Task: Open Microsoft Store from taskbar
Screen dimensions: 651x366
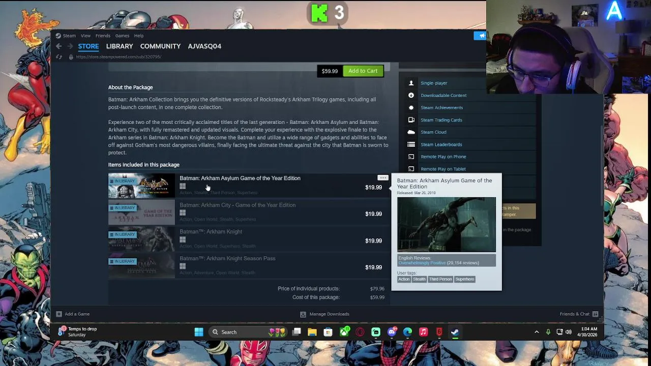Action: pyautogui.click(x=328, y=332)
